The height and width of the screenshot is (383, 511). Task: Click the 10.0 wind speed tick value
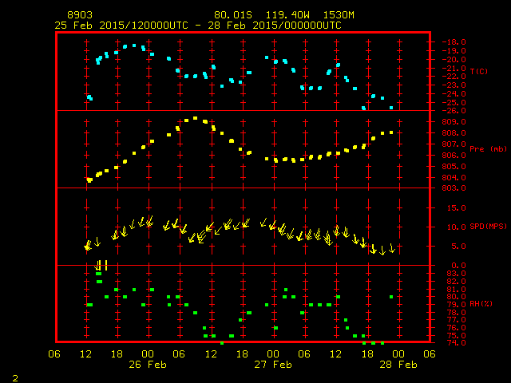click(456, 227)
